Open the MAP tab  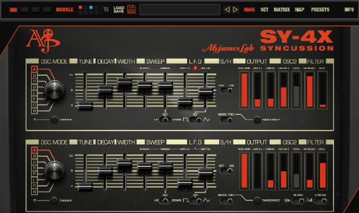coord(300,9)
